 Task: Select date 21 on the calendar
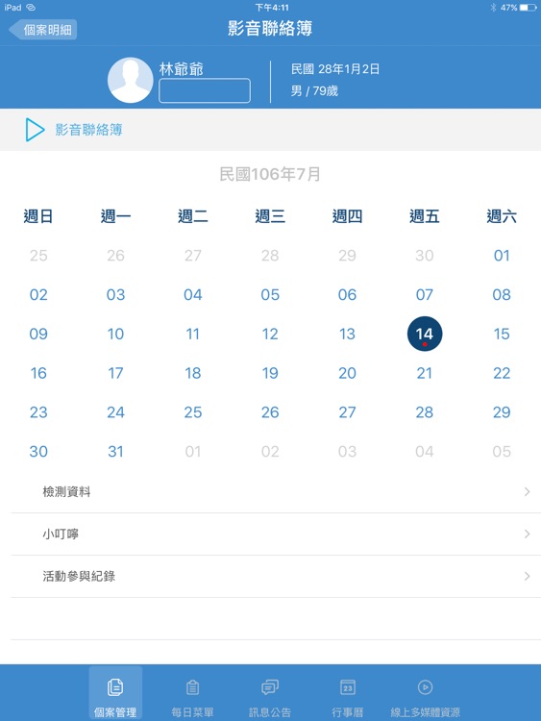point(425,373)
